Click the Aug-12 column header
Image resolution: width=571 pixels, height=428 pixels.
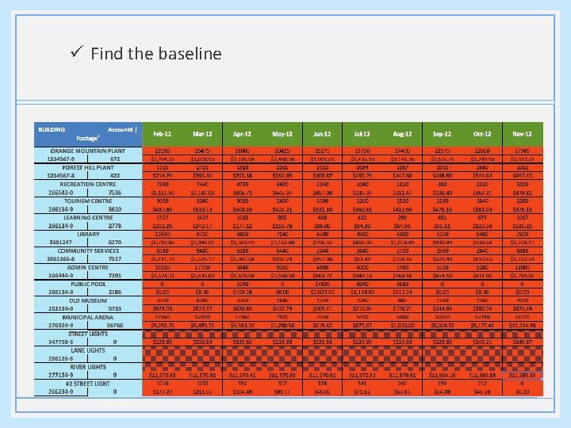click(x=402, y=134)
